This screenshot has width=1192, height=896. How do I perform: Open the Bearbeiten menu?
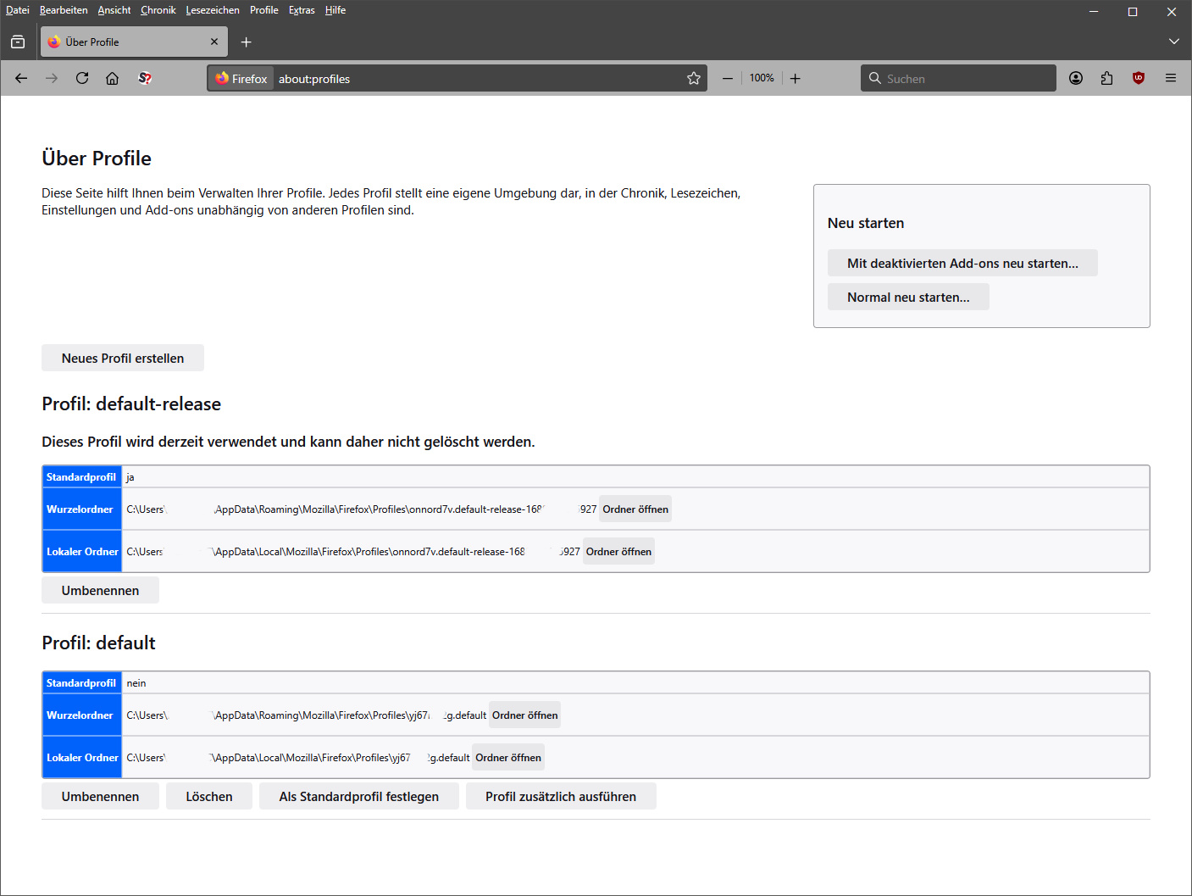[64, 10]
